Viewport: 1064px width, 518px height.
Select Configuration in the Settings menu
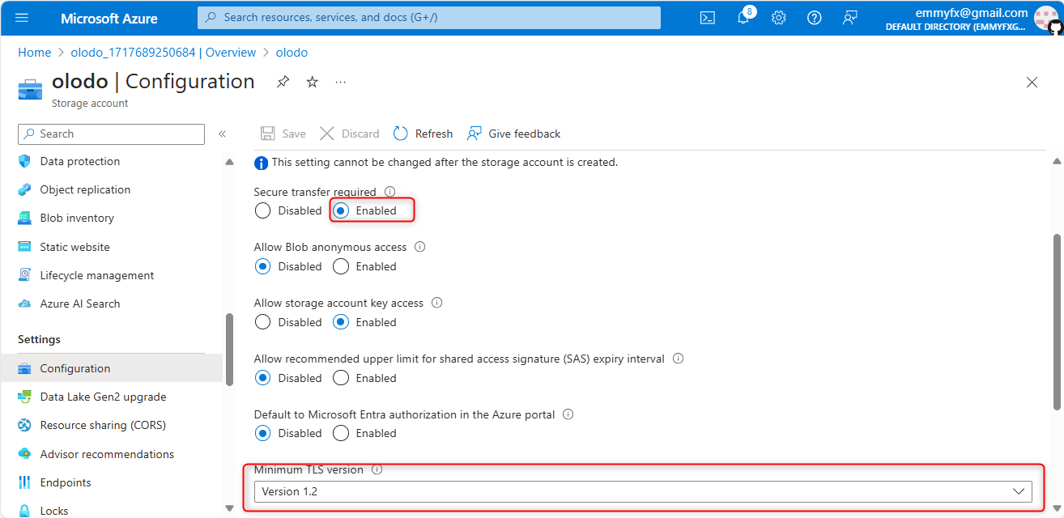coord(112,368)
